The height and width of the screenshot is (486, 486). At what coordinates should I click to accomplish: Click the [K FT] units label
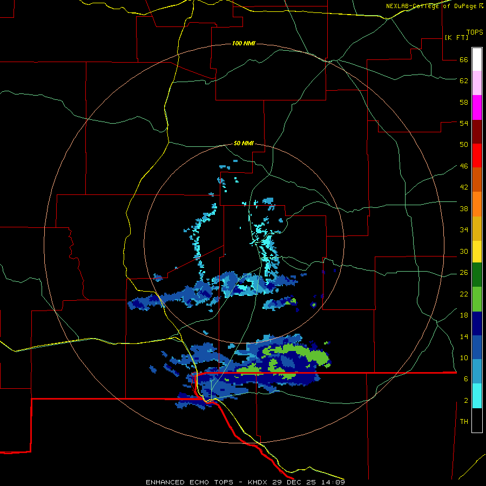click(x=456, y=37)
